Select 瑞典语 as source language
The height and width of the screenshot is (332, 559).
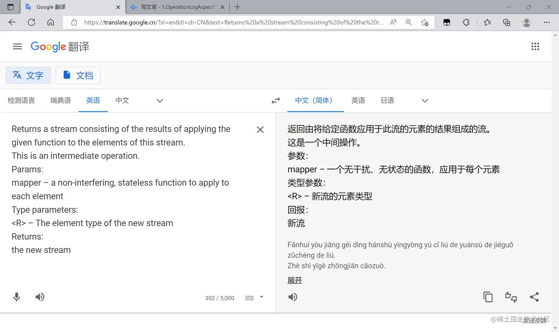(61, 101)
